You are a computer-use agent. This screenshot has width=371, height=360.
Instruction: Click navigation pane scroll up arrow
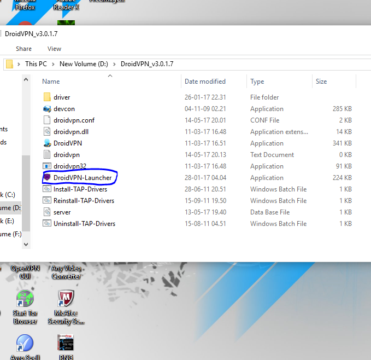(26, 79)
